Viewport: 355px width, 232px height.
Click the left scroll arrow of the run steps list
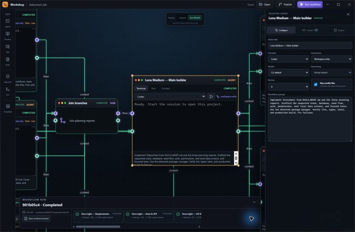(74, 227)
